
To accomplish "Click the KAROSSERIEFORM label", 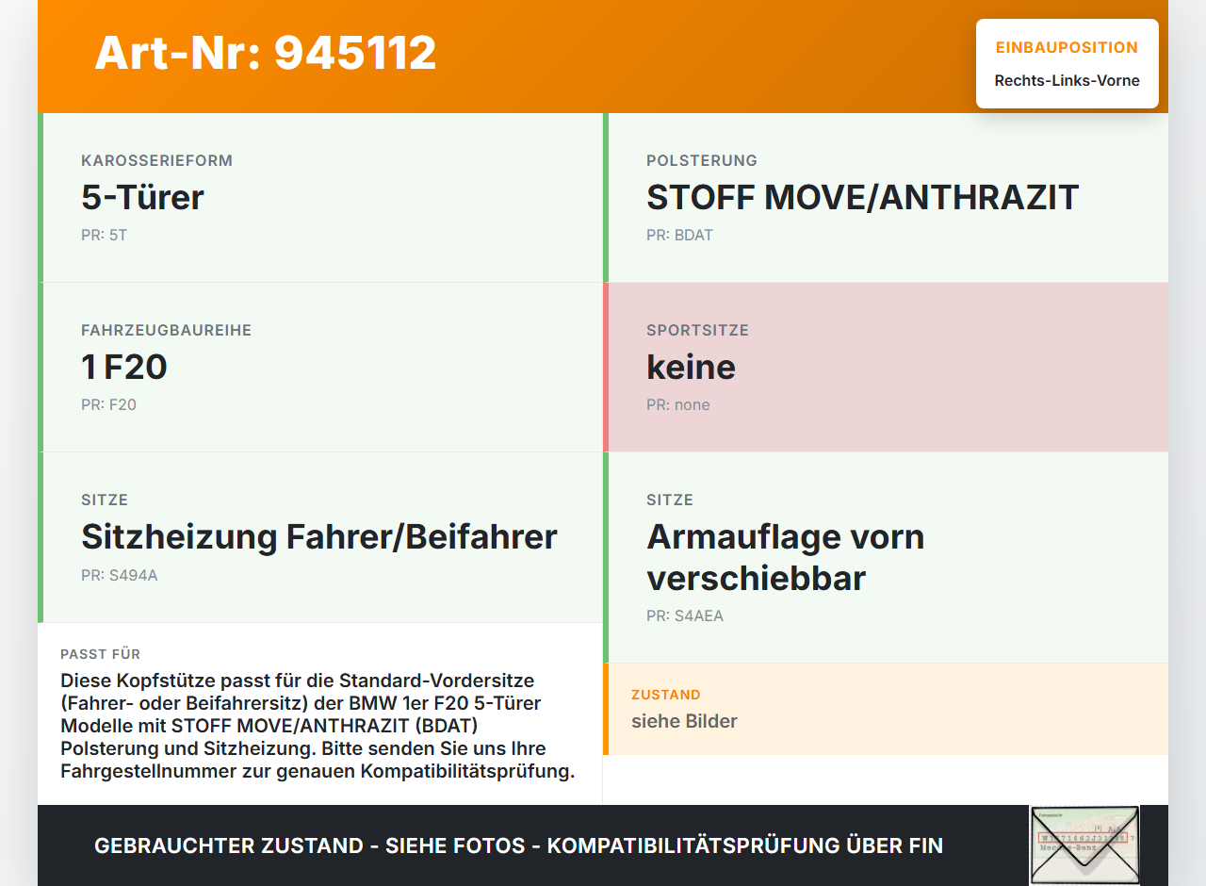I will coord(156,160).
